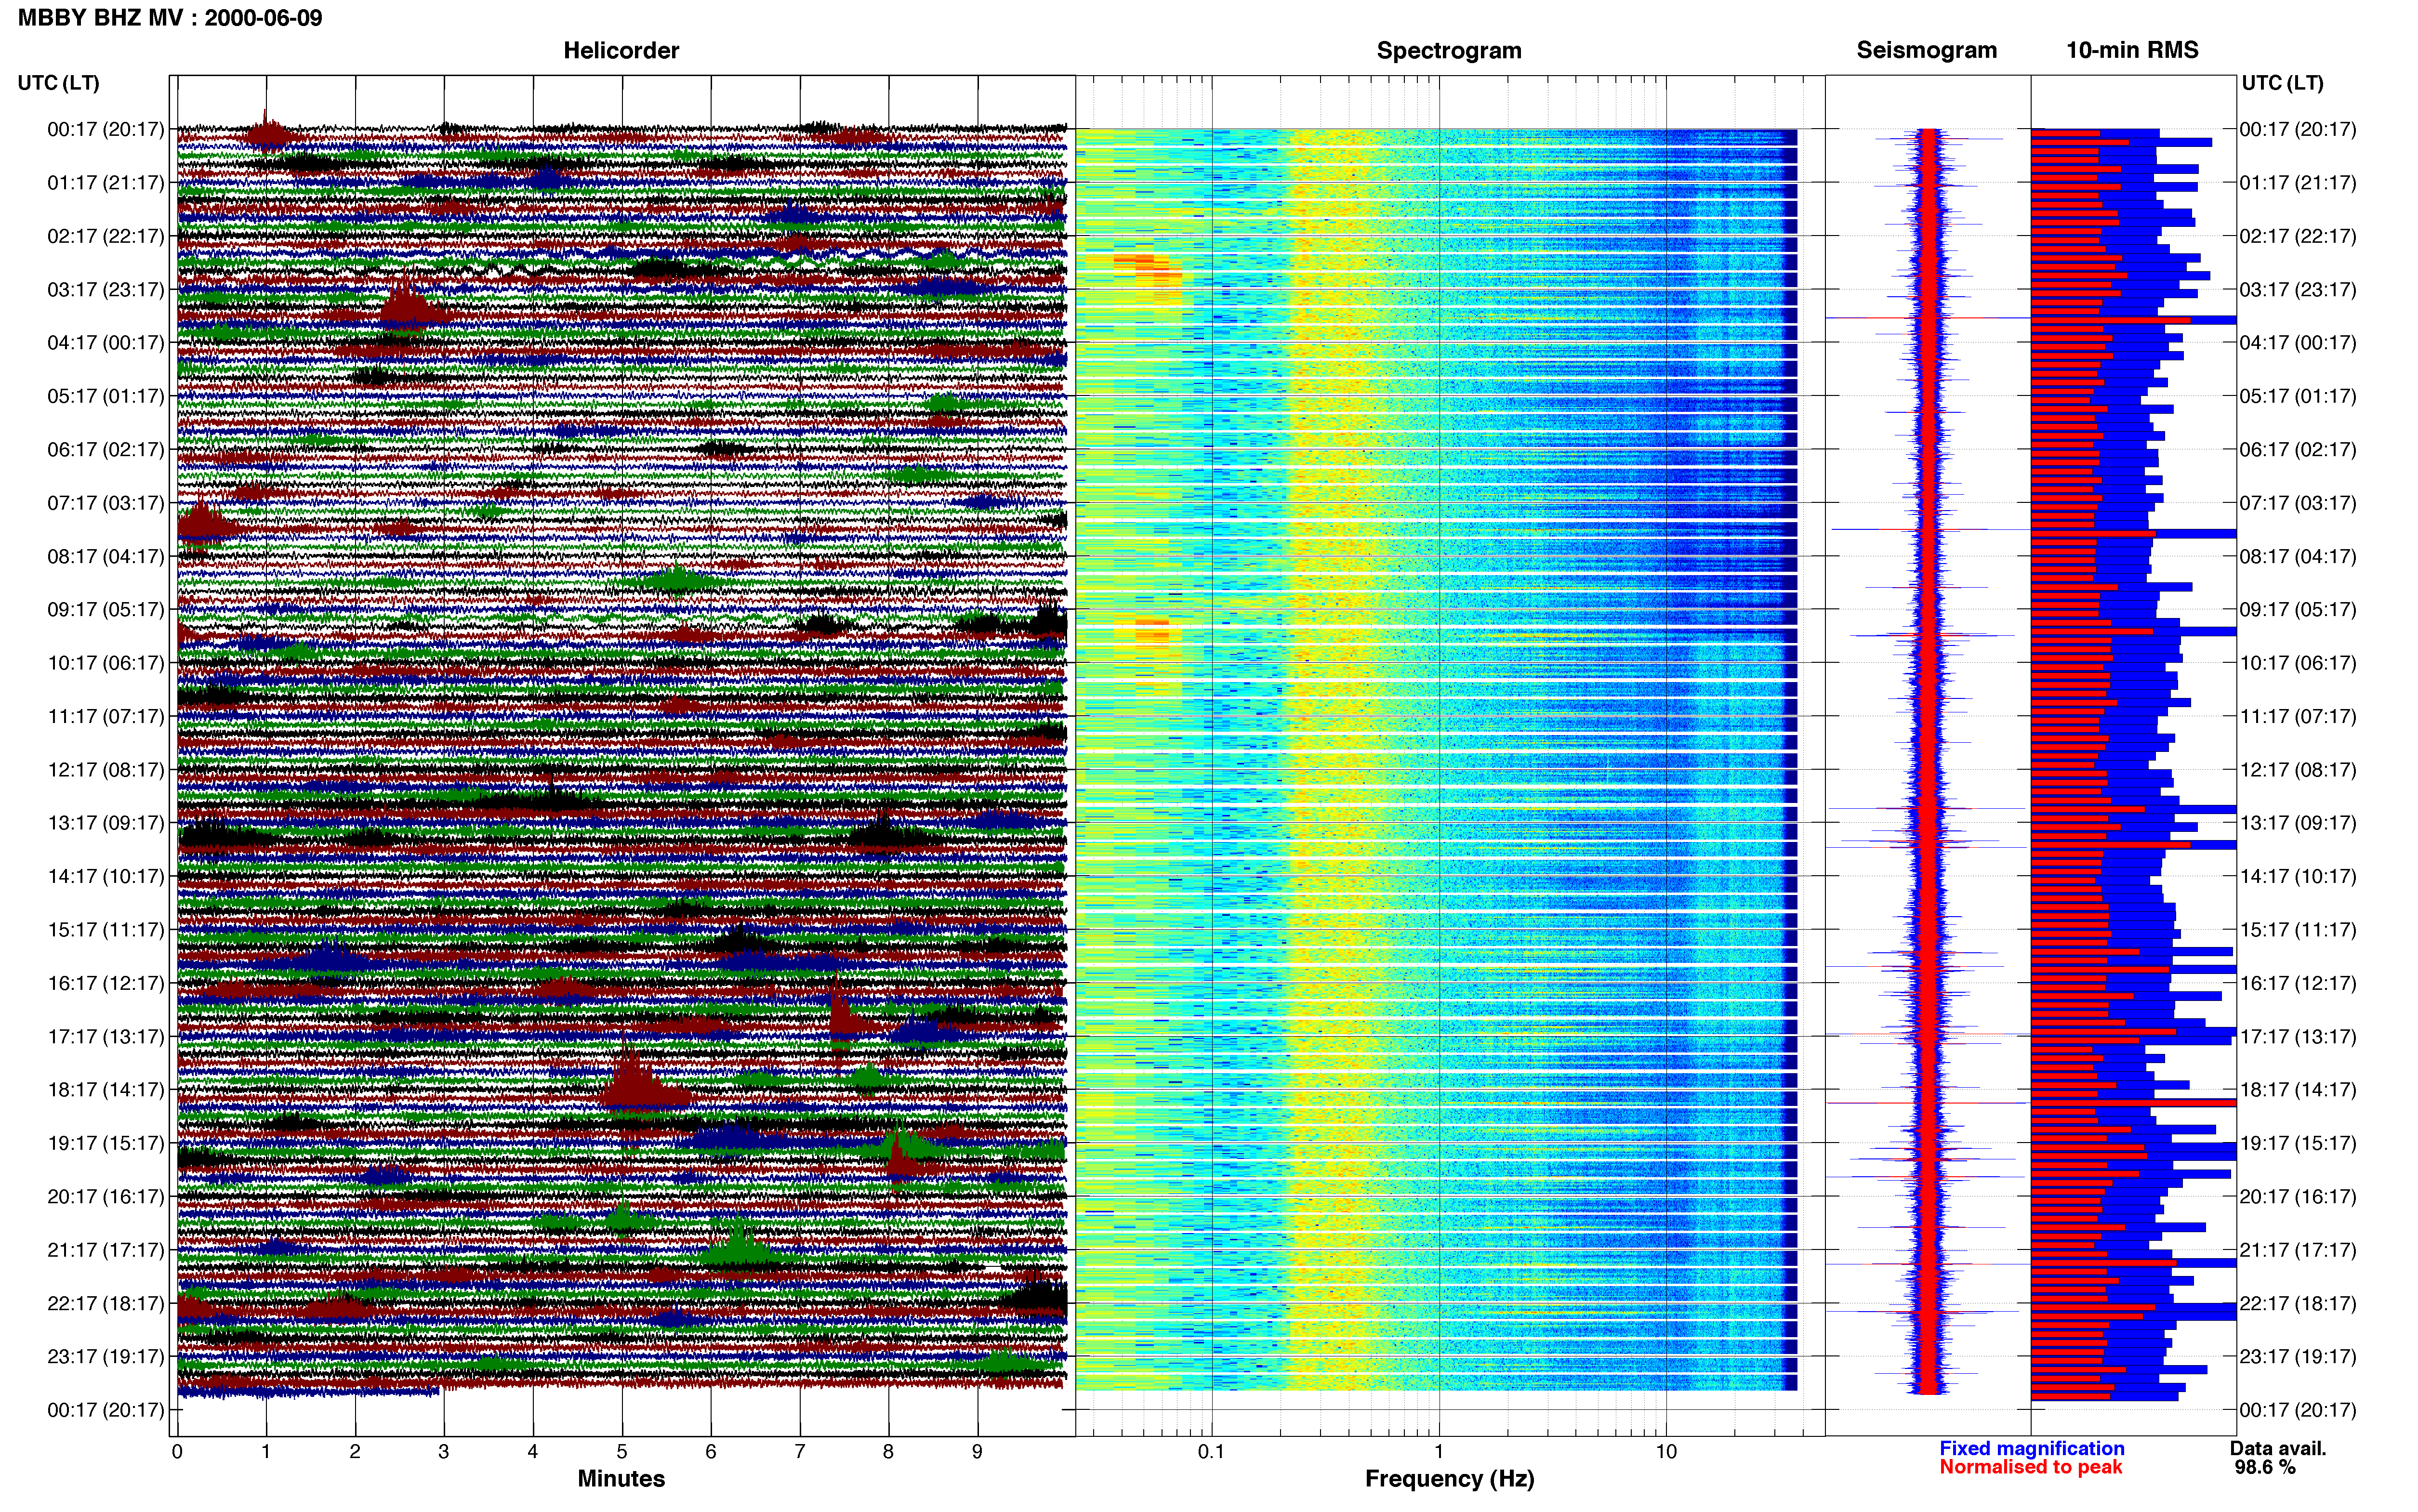Viewport: 2418px width, 1512px height.
Task: Click the '19:17 (15:17)' label next to RMS panel
Action: [x=2298, y=1143]
